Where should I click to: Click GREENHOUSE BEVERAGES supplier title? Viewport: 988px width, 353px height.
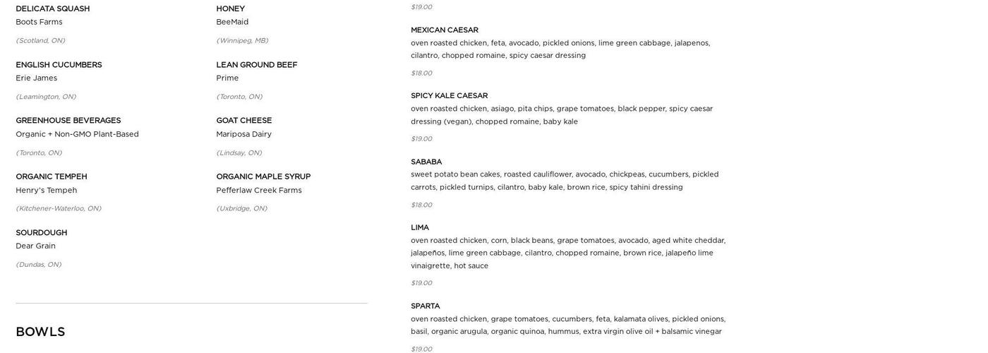pos(68,121)
